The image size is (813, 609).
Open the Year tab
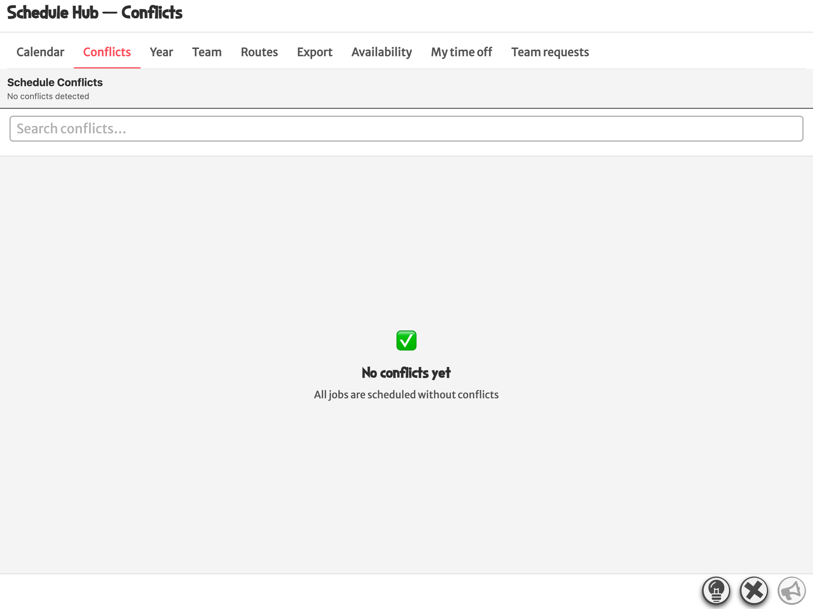point(161,52)
